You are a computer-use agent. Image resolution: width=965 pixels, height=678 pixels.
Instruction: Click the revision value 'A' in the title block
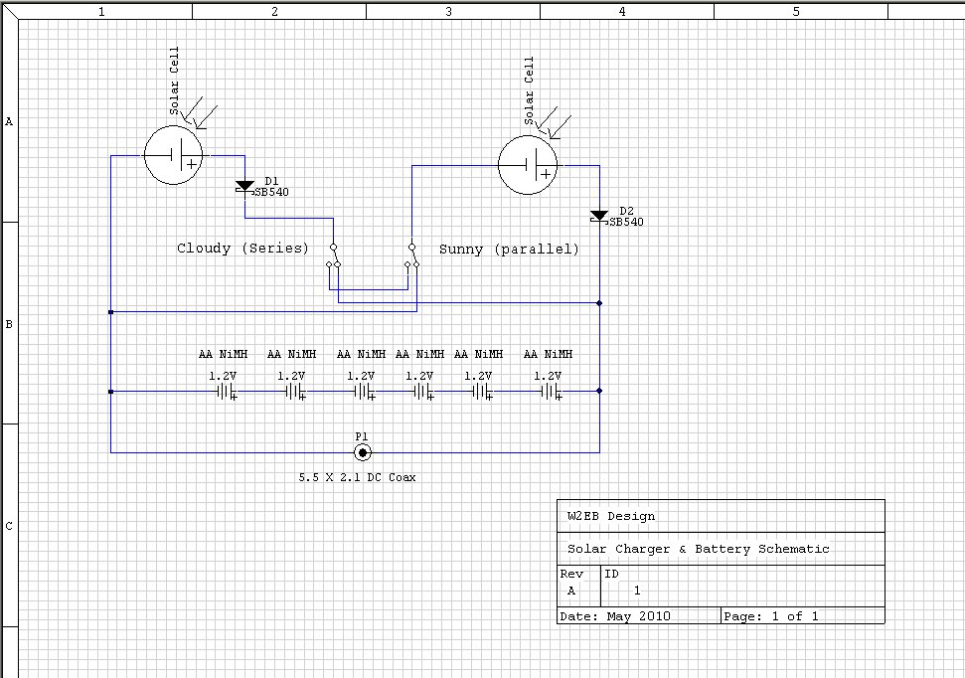[x=571, y=591]
